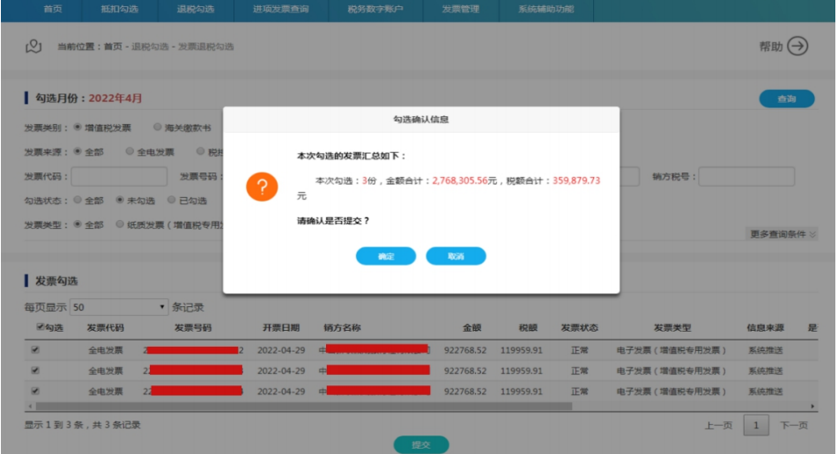
Task: Select 纸质发票 invoice type radio
Action: point(120,224)
